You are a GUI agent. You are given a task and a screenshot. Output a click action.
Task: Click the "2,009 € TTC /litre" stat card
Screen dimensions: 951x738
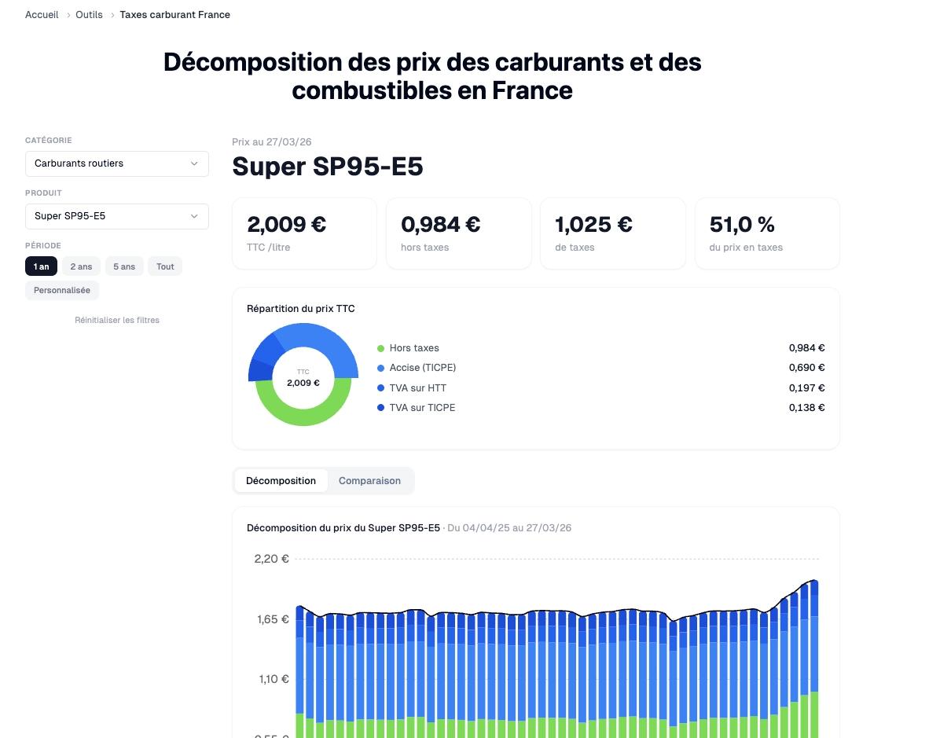[304, 233]
